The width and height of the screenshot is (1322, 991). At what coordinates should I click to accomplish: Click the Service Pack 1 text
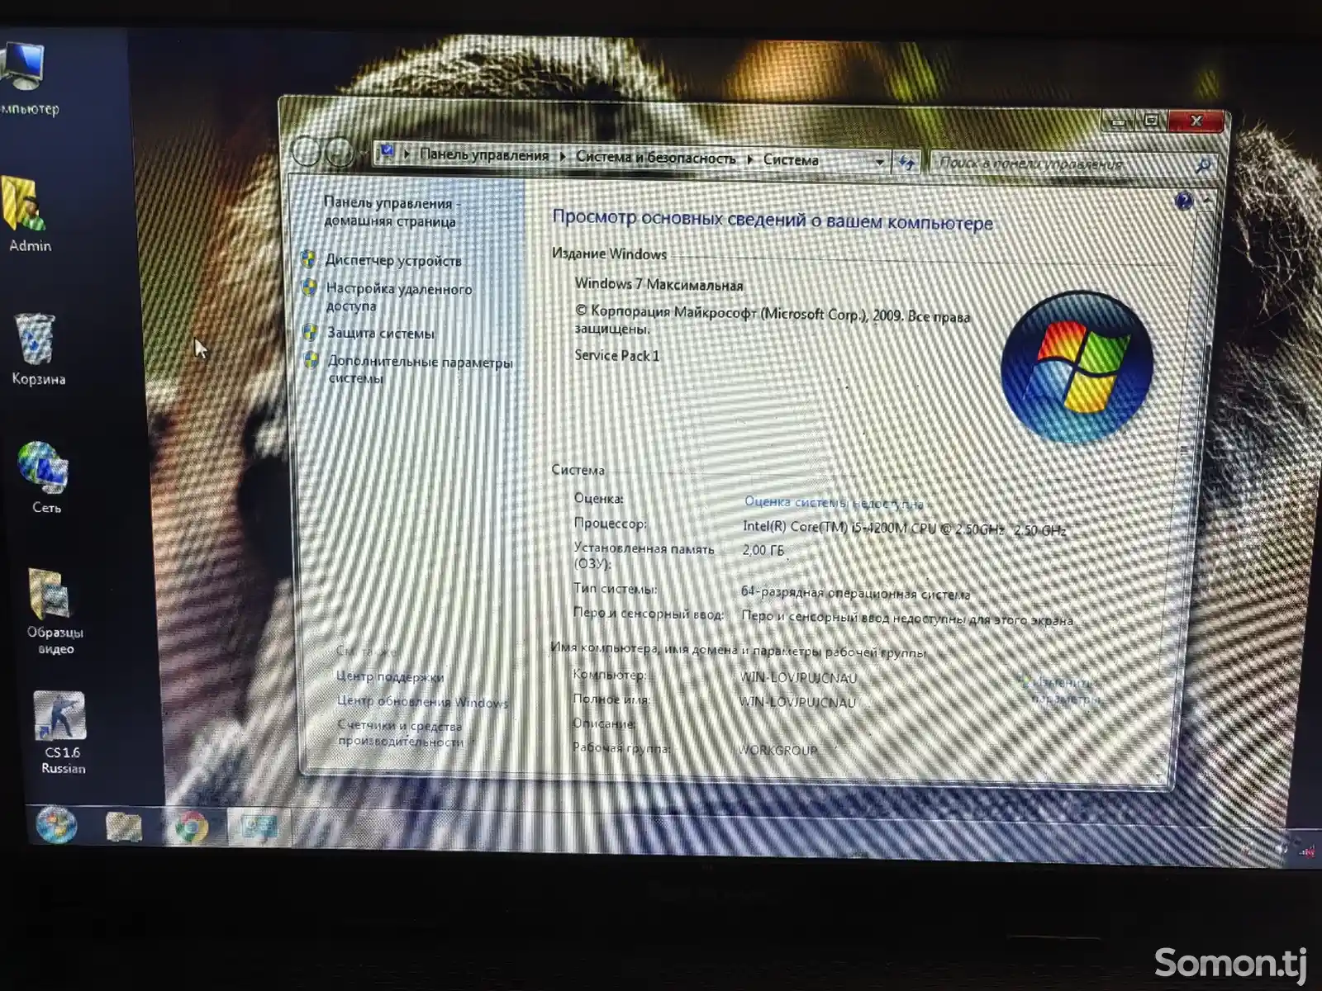pos(616,356)
